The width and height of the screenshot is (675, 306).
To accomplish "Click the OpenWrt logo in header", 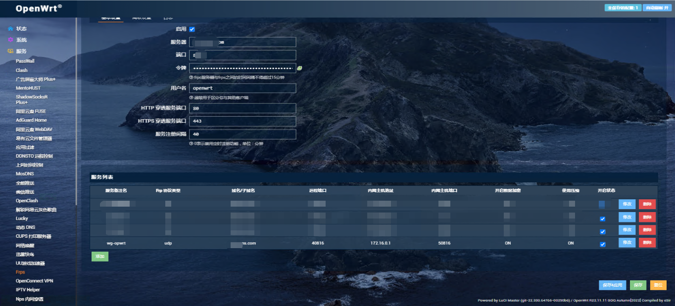I will point(39,8).
